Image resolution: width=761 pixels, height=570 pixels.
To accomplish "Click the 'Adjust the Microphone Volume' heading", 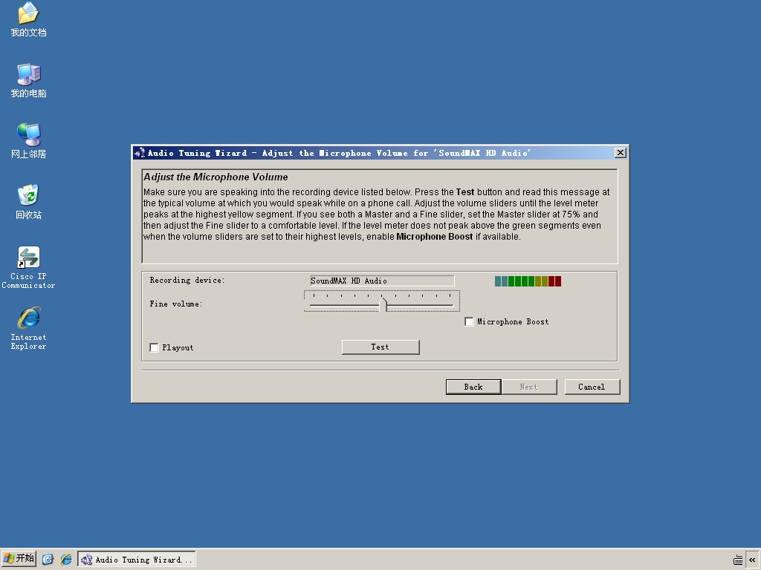I will pos(216,177).
